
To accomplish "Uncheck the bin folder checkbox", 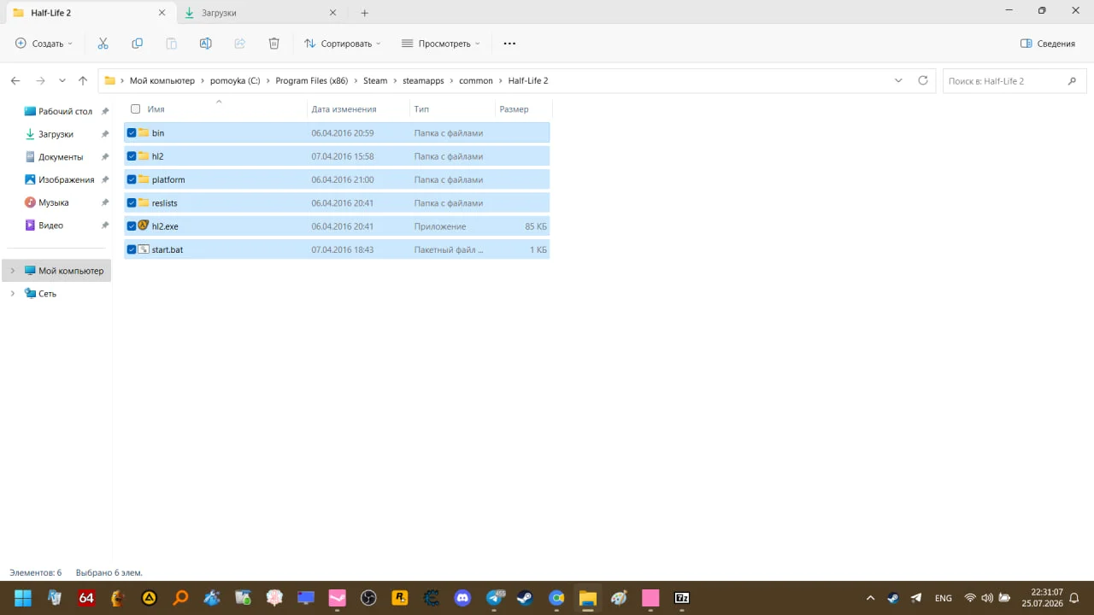I will [132, 133].
